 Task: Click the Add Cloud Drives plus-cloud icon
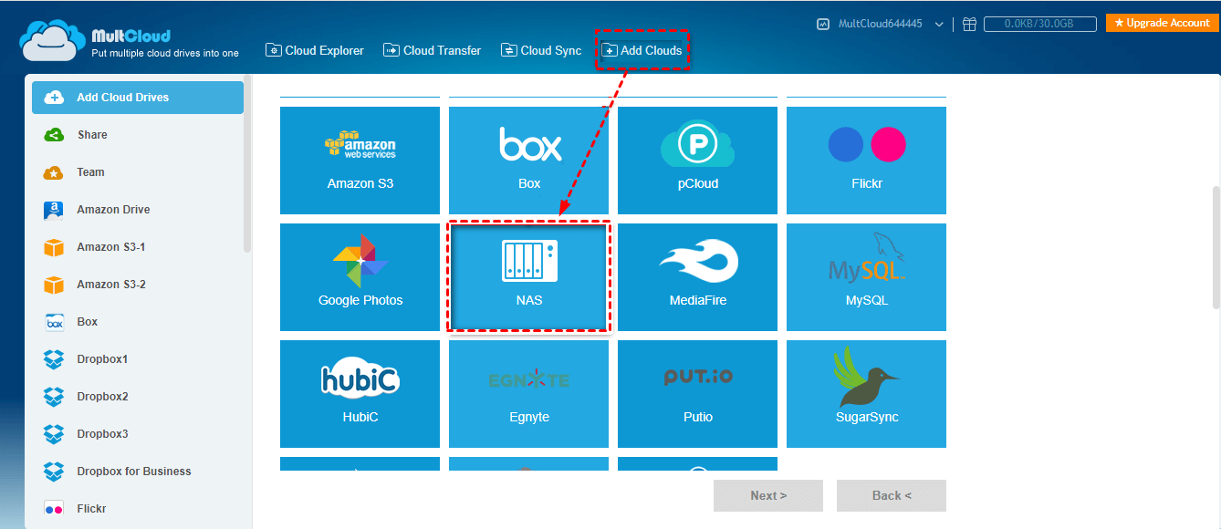click(x=54, y=98)
